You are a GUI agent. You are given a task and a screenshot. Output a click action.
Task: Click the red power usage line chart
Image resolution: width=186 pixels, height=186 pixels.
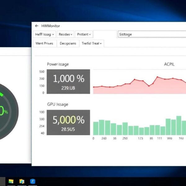[139, 85]
